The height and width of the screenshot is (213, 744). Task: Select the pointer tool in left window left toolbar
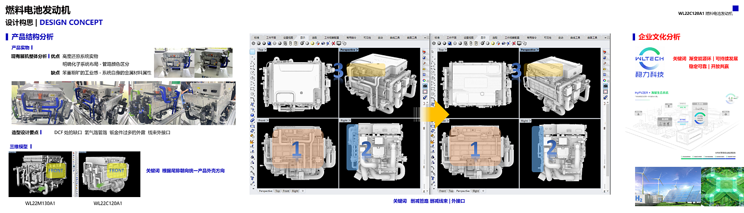pos(252,52)
